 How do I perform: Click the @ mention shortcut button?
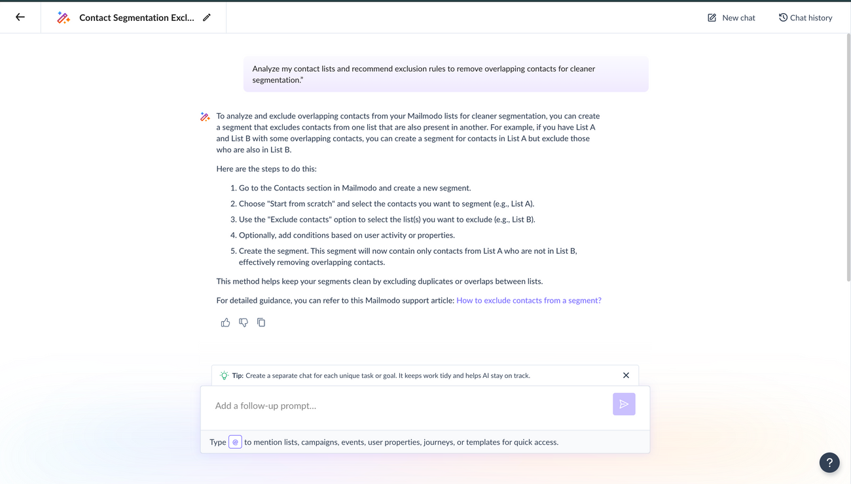[x=235, y=441]
